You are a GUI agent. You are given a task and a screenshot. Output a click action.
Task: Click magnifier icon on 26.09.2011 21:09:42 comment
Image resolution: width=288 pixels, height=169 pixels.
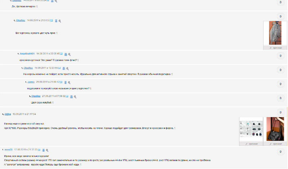pos(69,83)
